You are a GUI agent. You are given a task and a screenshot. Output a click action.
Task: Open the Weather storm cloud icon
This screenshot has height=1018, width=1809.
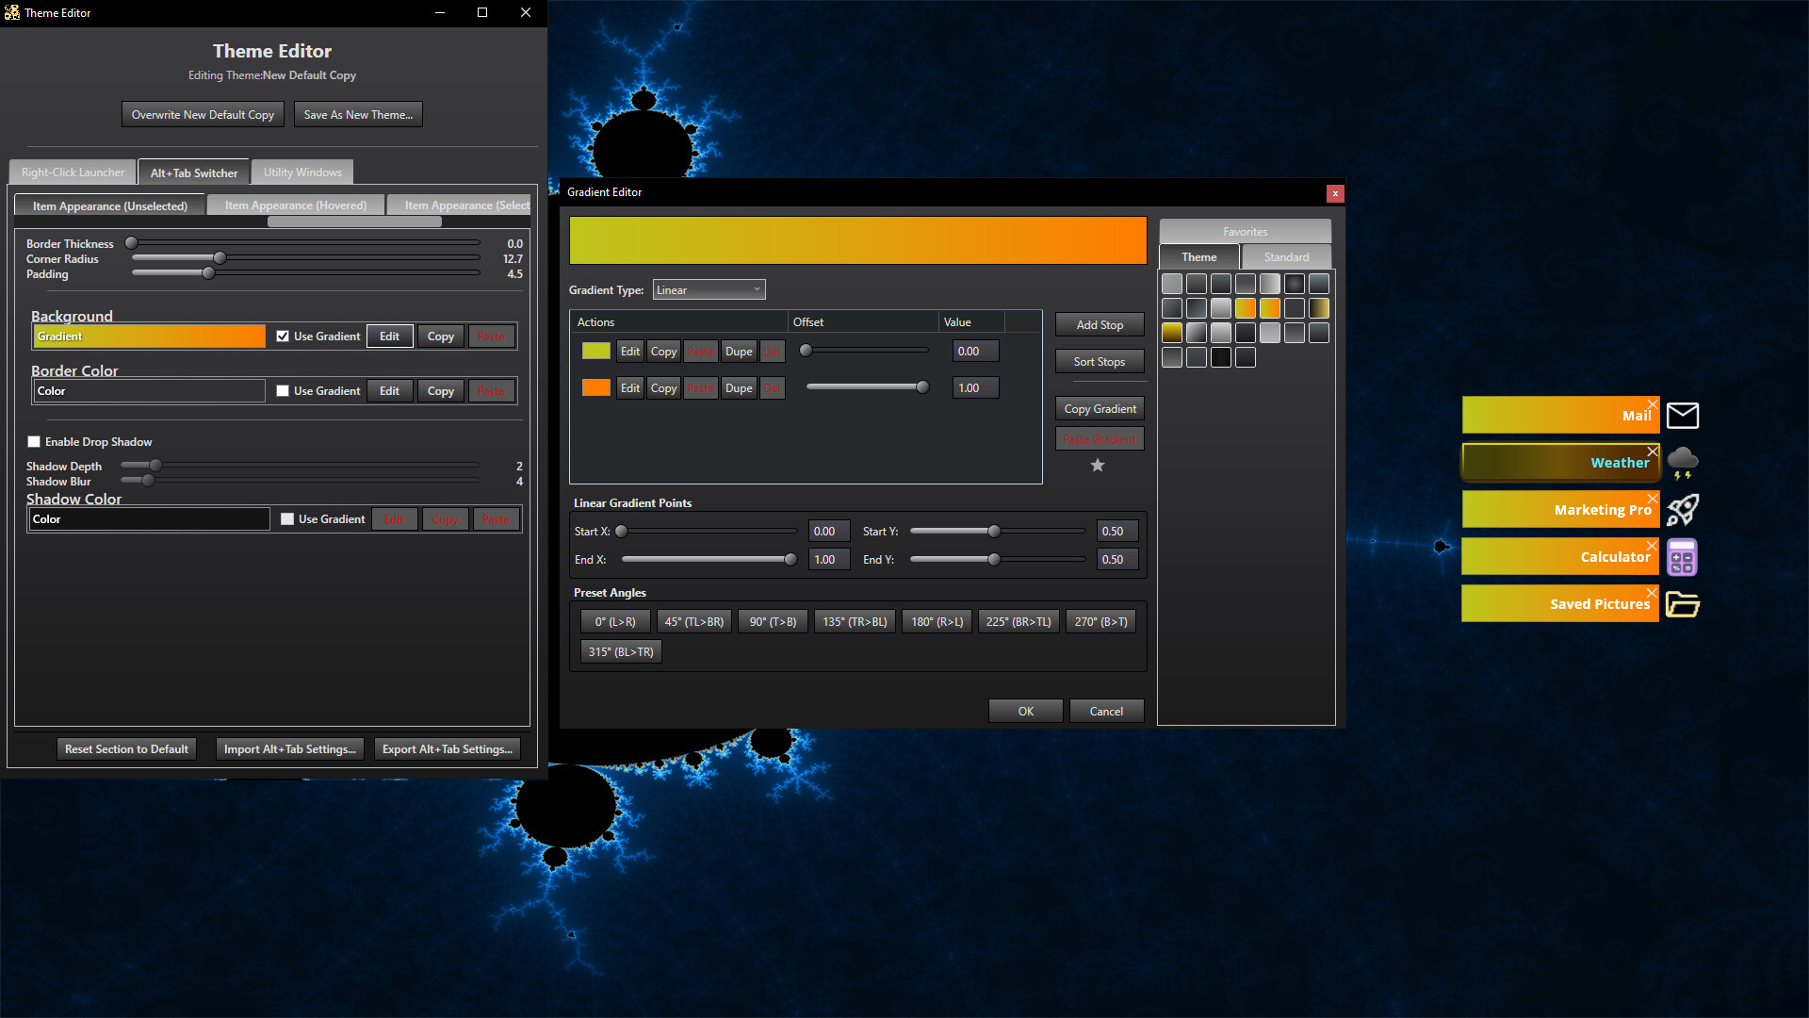(x=1683, y=462)
